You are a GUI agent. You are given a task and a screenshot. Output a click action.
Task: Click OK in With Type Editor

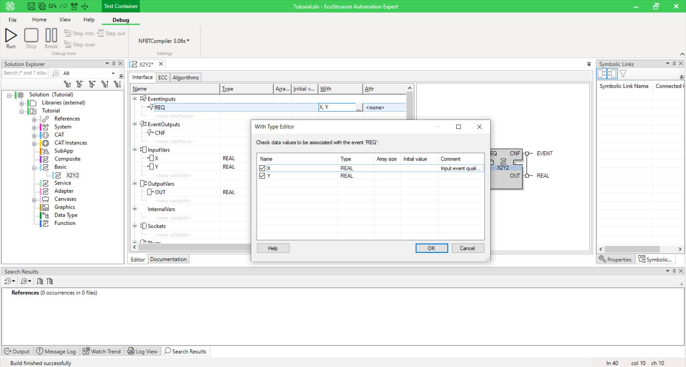point(432,248)
